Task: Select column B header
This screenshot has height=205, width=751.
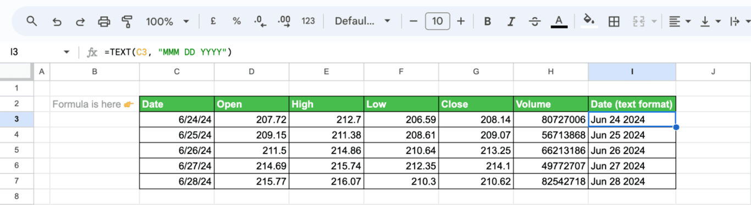Action: click(x=95, y=71)
